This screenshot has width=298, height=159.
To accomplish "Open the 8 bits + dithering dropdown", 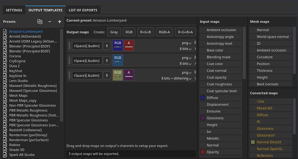I will [x=177, y=78].
